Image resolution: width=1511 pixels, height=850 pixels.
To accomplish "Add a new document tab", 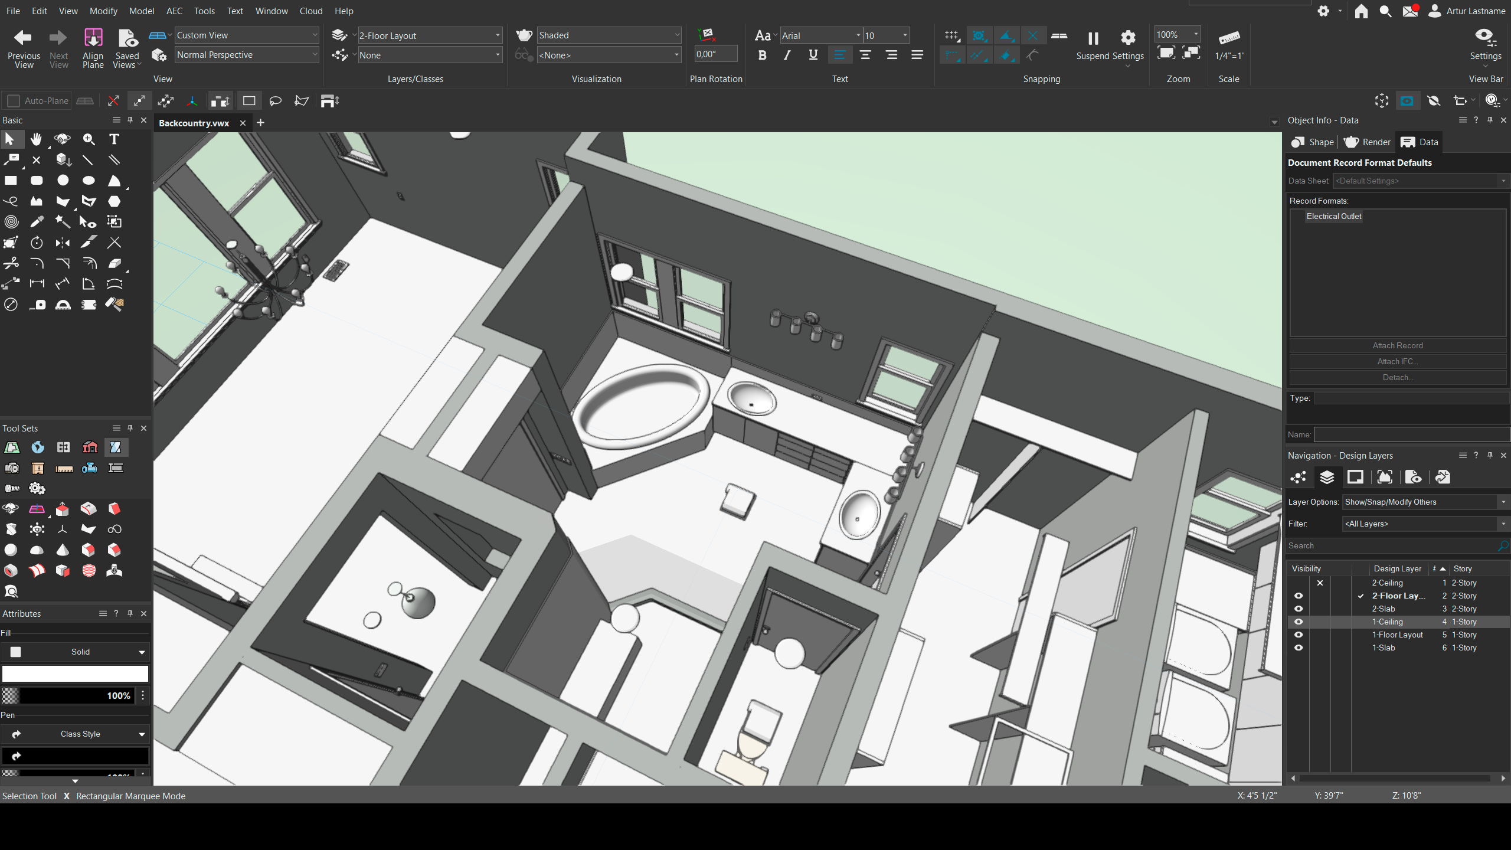I will tap(260, 123).
